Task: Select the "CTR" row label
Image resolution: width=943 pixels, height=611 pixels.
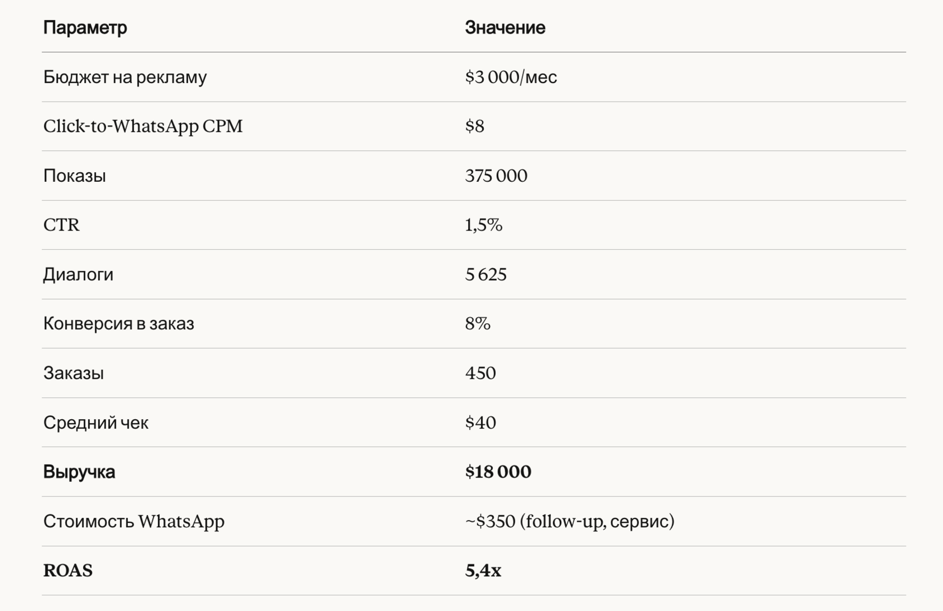Action: coord(61,225)
